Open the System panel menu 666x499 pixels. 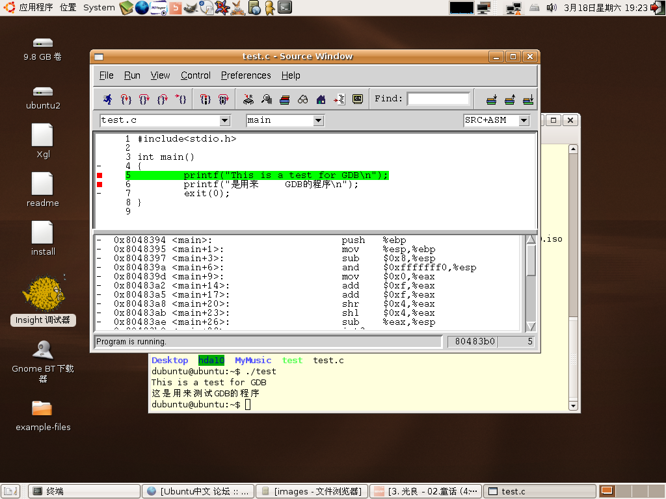click(x=99, y=7)
